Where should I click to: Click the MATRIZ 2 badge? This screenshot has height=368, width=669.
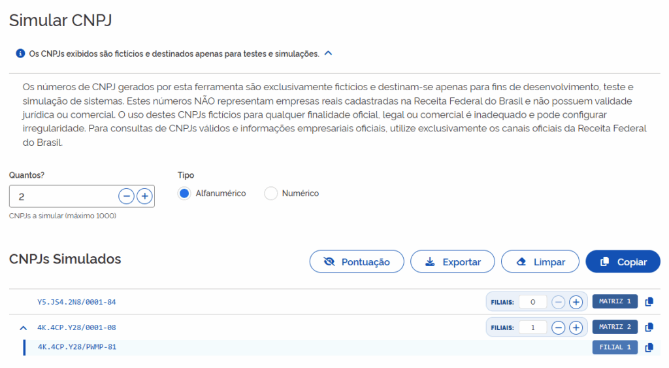tap(615, 327)
